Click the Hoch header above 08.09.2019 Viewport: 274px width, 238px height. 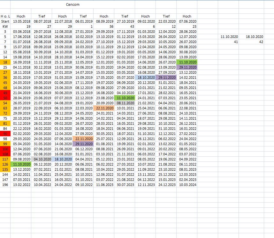(104, 16)
